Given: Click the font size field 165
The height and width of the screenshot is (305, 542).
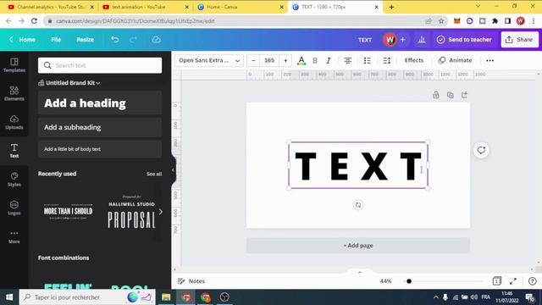Looking at the screenshot, I should coord(269,60).
